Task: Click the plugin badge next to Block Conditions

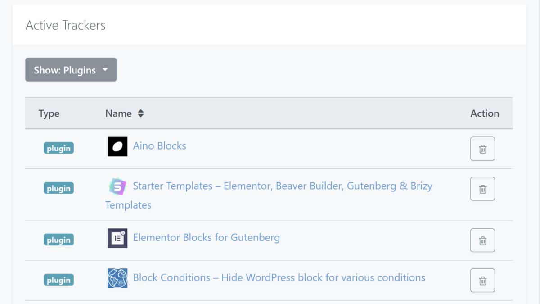Action: (58, 279)
